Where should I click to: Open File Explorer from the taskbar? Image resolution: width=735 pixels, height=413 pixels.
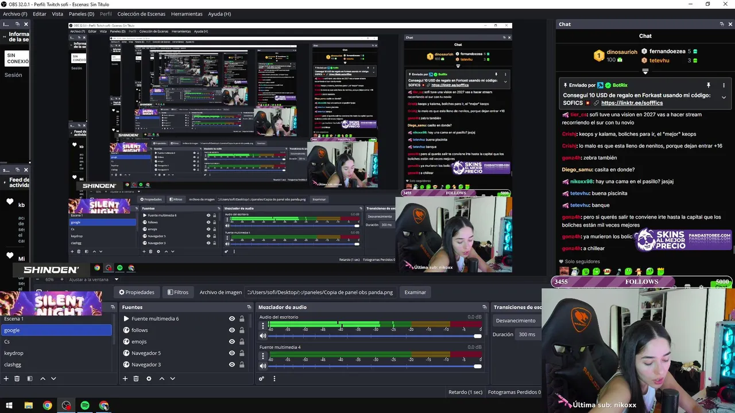(x=28, y=406)
